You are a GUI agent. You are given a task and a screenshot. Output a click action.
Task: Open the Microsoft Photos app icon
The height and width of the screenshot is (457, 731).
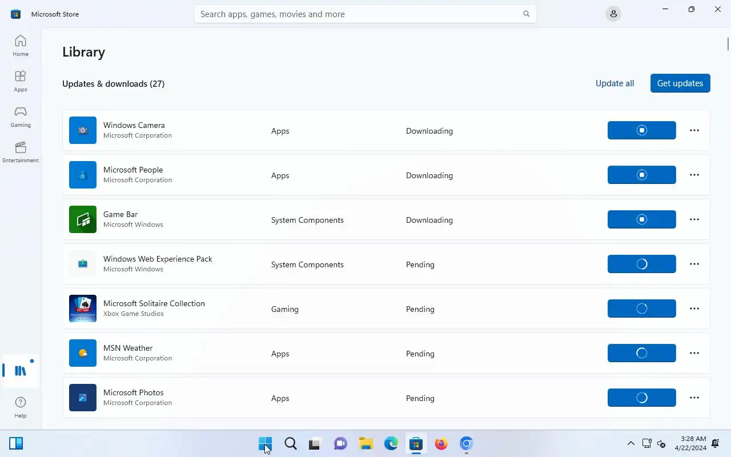point(83,398)
